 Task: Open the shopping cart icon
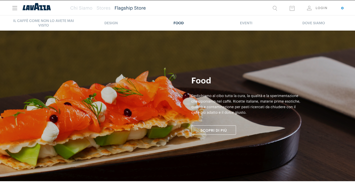pyautogui.click(x=292, y=8)
